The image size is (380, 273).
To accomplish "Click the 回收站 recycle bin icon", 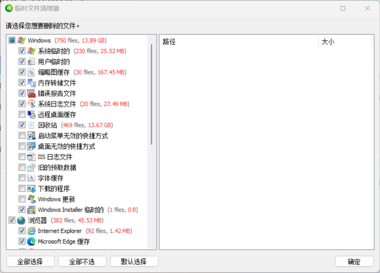I will [31, 125].
